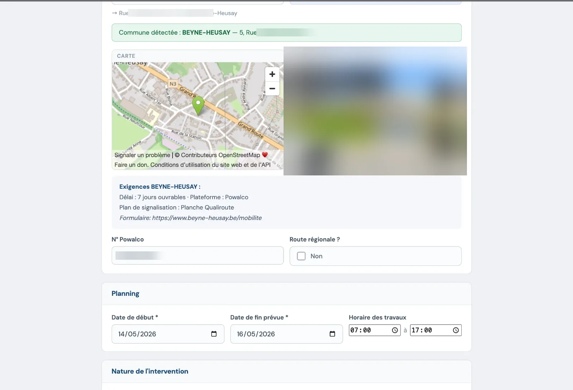Viewport: 573px width, 390px height.
Task: Zoom in on the map
Action: pyautogui.click(x=272, y=74)
